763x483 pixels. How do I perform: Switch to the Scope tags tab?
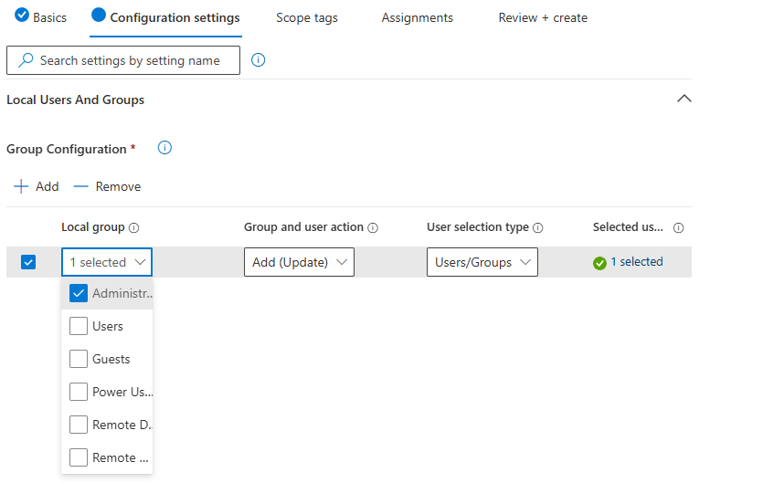306,17
